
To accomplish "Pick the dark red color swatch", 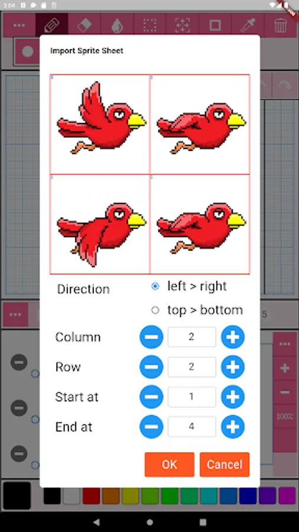I will pyautogui.click(x=91, y=496).
